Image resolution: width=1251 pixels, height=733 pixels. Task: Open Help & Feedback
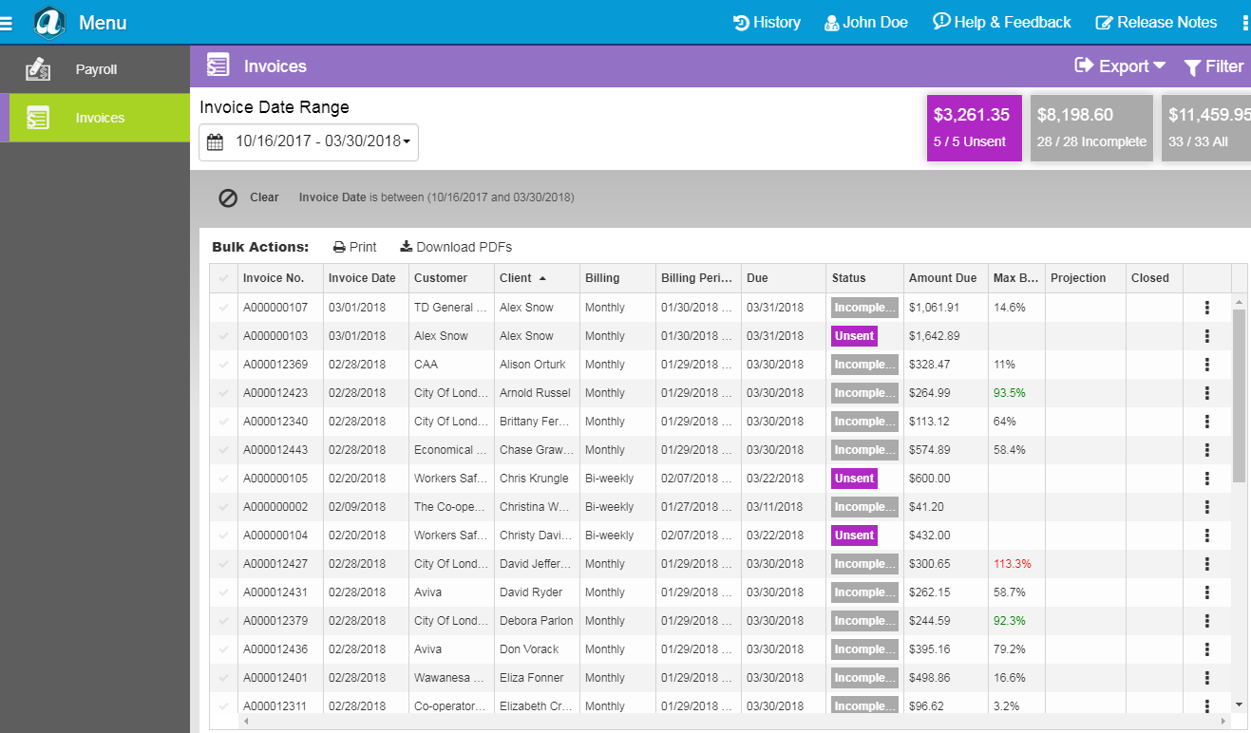(1001, 22)
